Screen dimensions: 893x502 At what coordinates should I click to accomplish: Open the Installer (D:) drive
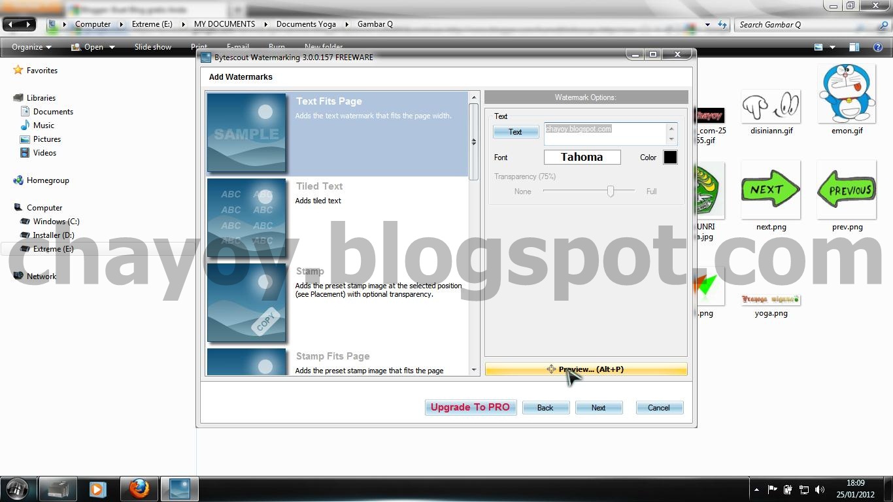tap(54, 235)
